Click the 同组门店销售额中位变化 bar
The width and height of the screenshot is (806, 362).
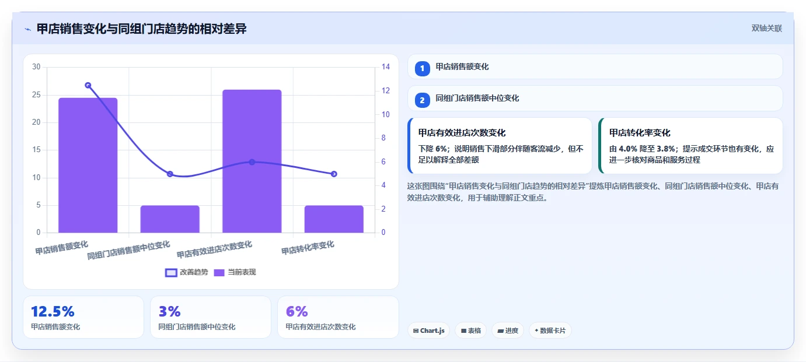point(170,219)
